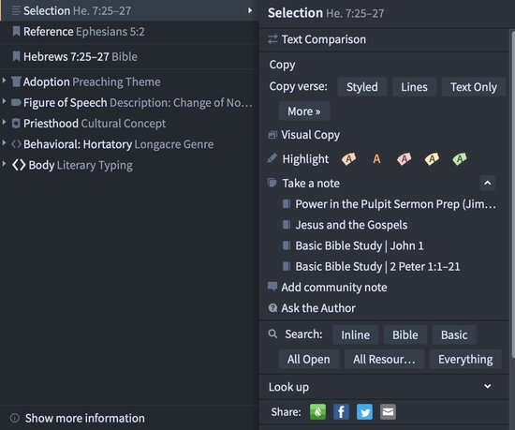The height and width of the screenshot is (430, 515).
Task: Expand the Priesthood Cultural Concept item
Action: point(4,123)
